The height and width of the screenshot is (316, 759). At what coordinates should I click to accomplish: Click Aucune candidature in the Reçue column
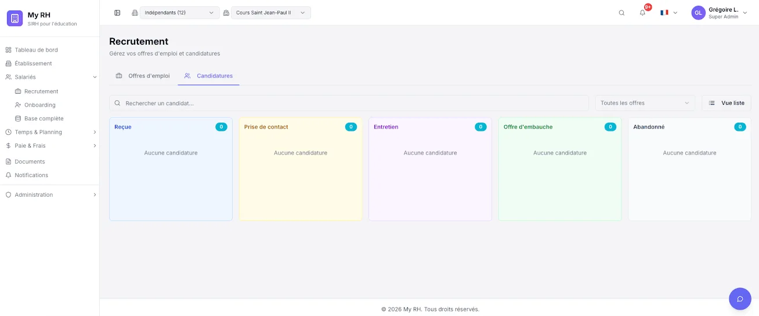coord(171,153)
